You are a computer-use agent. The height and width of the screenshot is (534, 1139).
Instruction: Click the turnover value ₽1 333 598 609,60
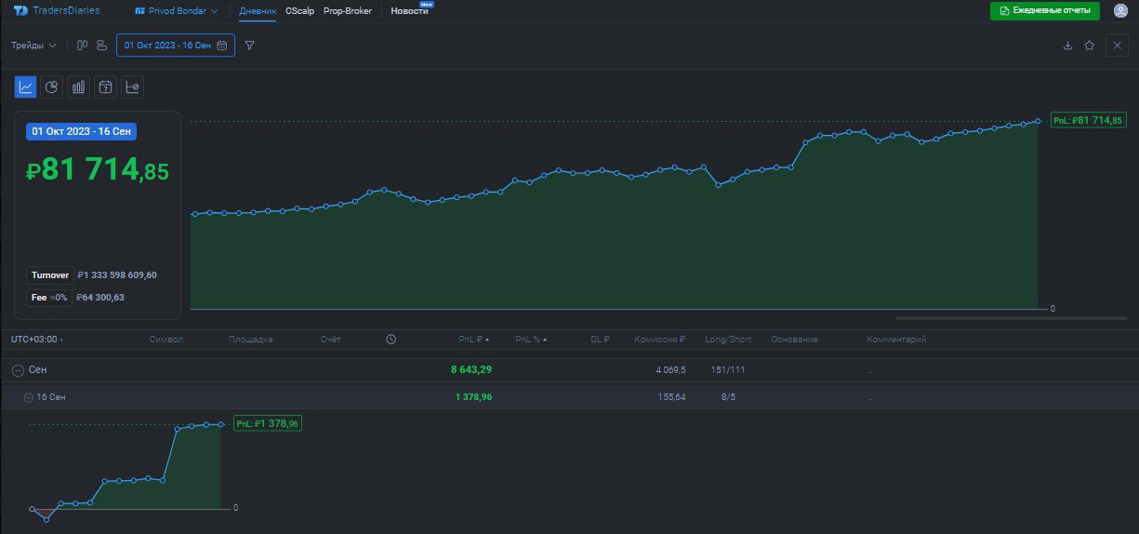coord(118,275)
